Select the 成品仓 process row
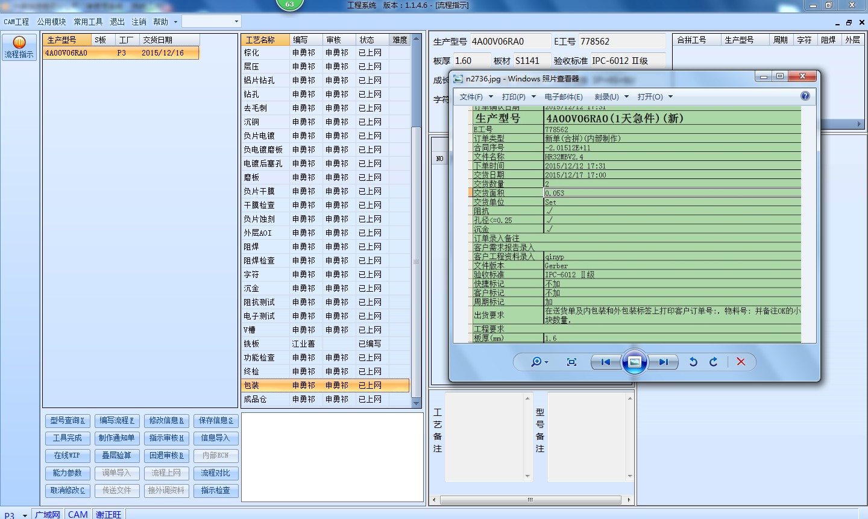Screen dimensions: 868x519 pos(325,399)
